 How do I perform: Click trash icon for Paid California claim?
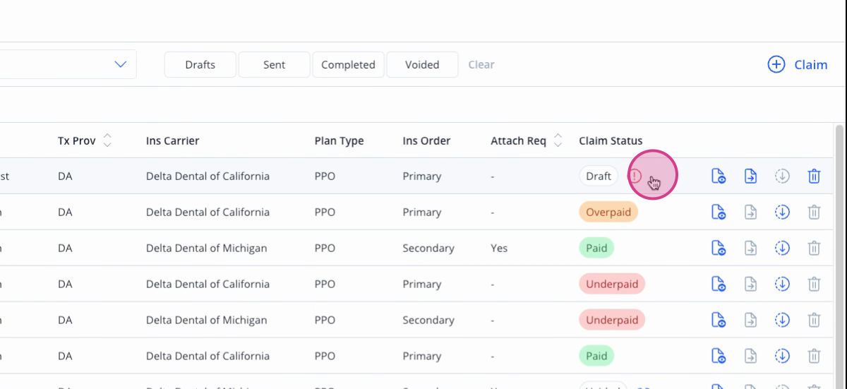click(814, 356)
